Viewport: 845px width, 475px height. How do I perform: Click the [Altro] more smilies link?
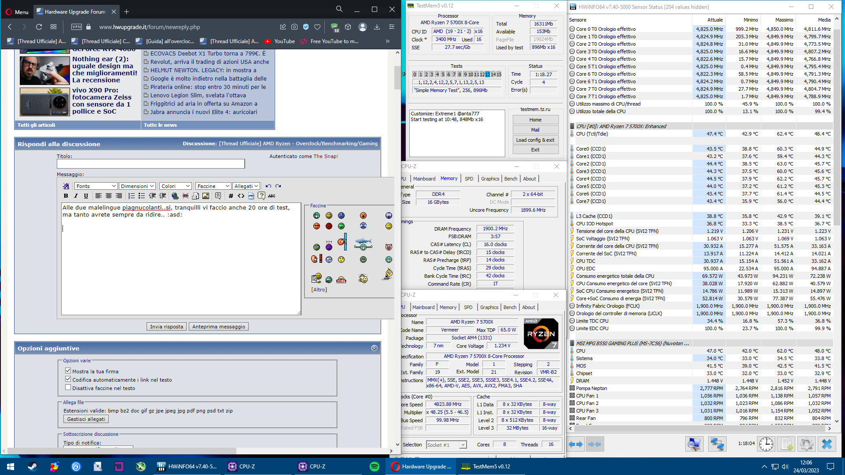319,290
